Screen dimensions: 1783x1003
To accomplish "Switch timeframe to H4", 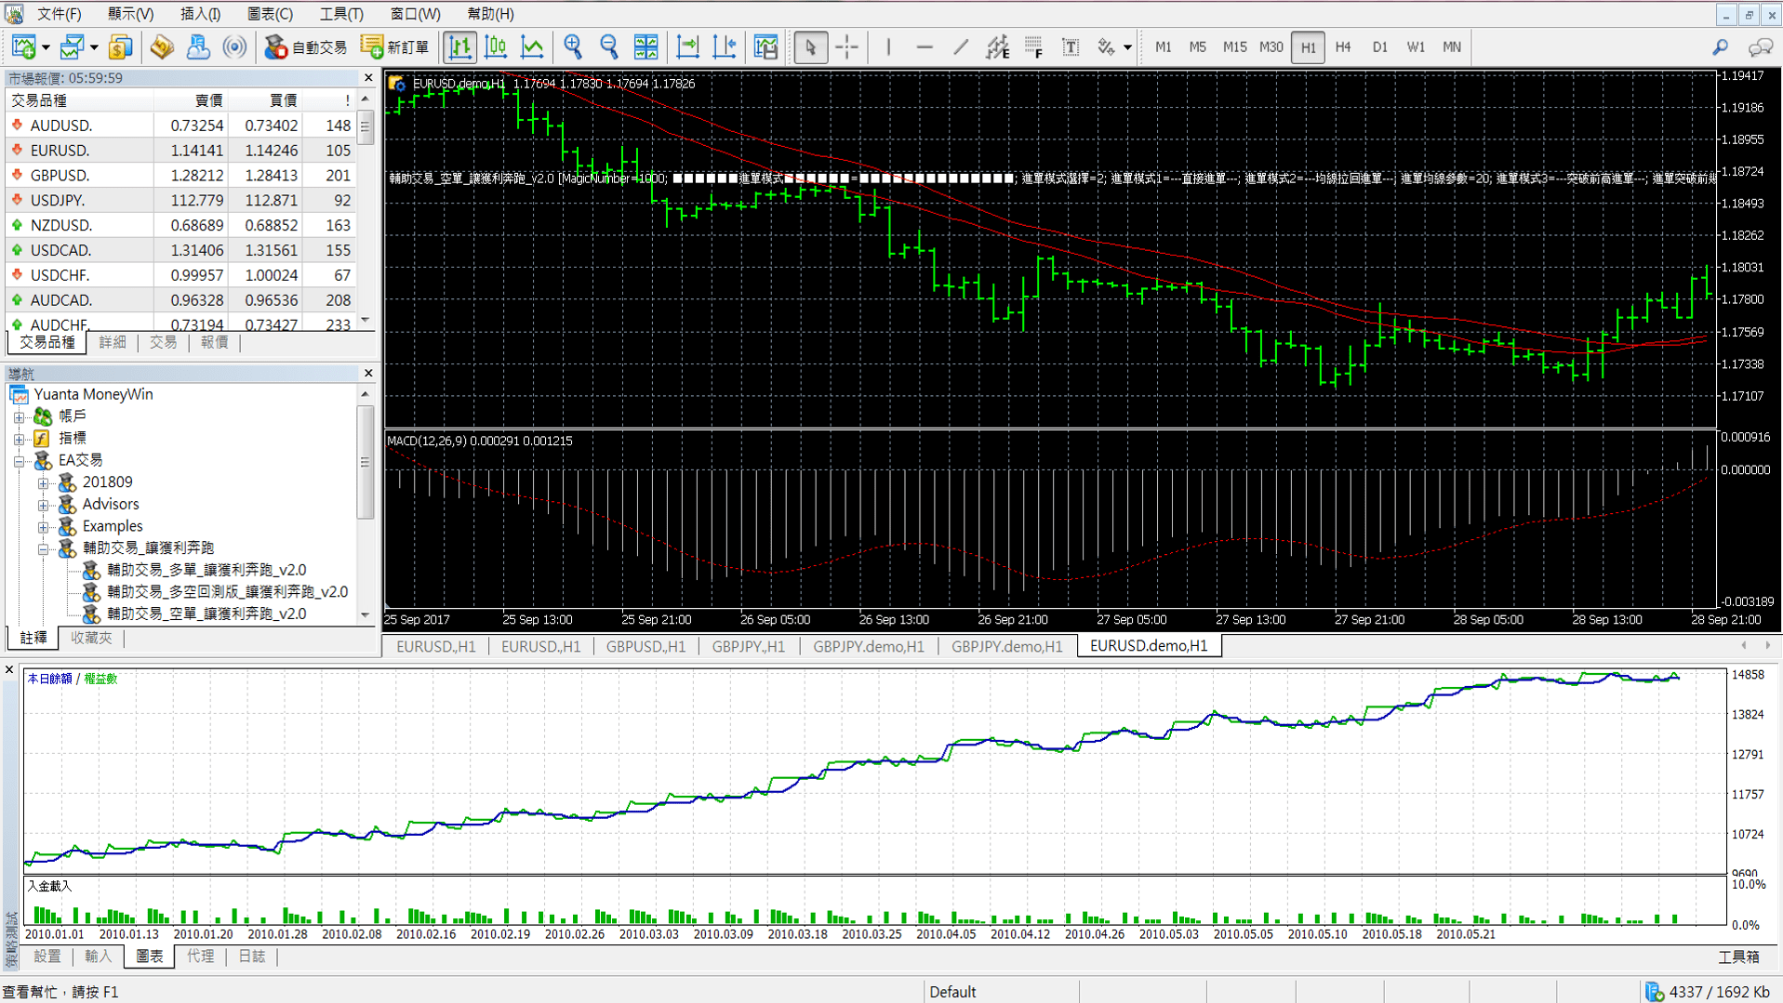I will pos(1342,47).
